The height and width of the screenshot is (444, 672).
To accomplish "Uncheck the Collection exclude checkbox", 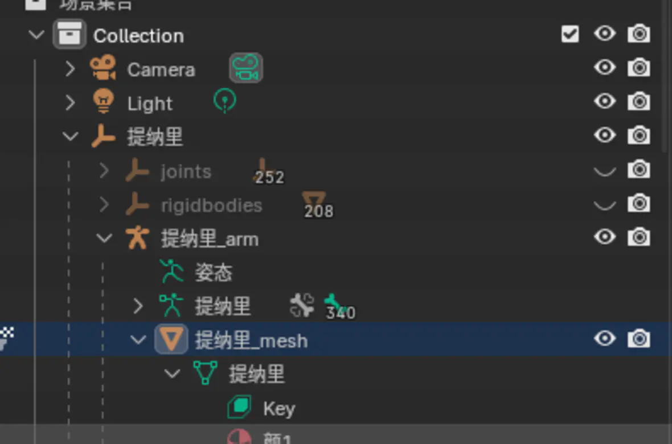I will click(570, 35).
